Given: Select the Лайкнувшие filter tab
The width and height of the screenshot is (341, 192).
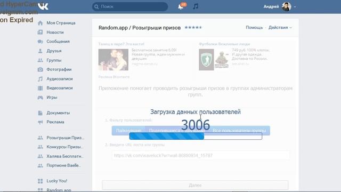Looking at the screenshot, I should point(128,131).
